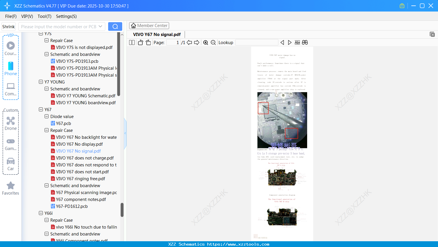Zoom out of the PDF
Viewport: 438px width, 247px height.
(213, 43)
